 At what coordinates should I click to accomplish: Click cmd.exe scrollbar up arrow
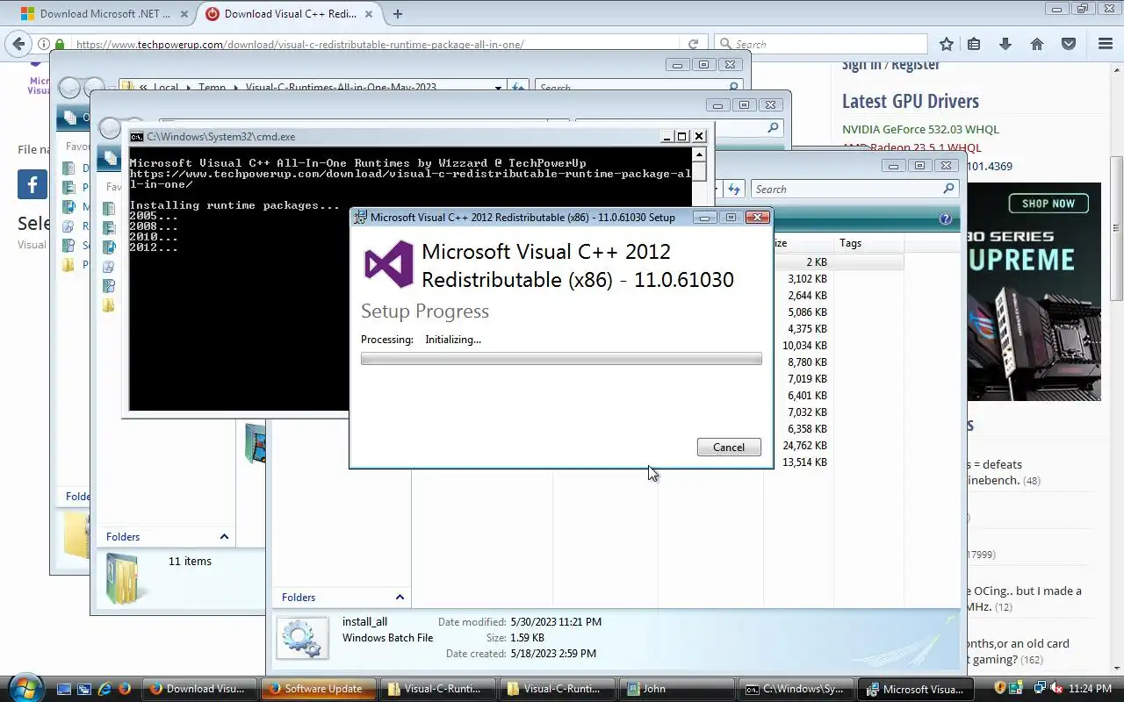(x=699, y=154)
